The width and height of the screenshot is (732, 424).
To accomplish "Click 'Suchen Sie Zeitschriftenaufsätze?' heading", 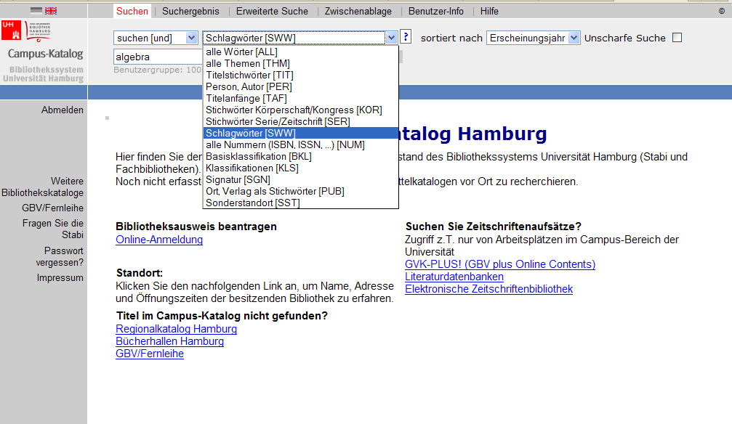I will [x=494, y=227].
